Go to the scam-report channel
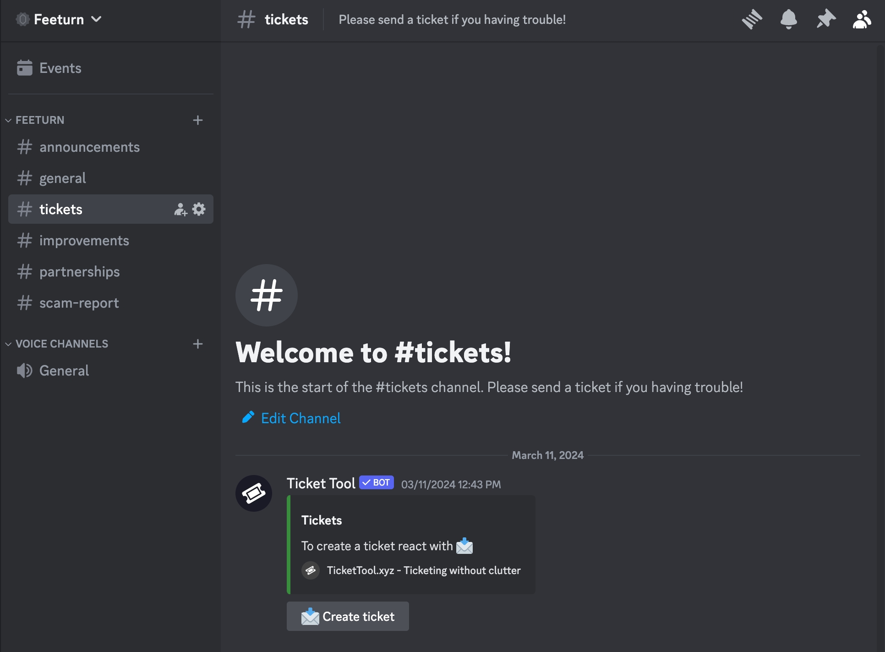 (x=79, y=303)
